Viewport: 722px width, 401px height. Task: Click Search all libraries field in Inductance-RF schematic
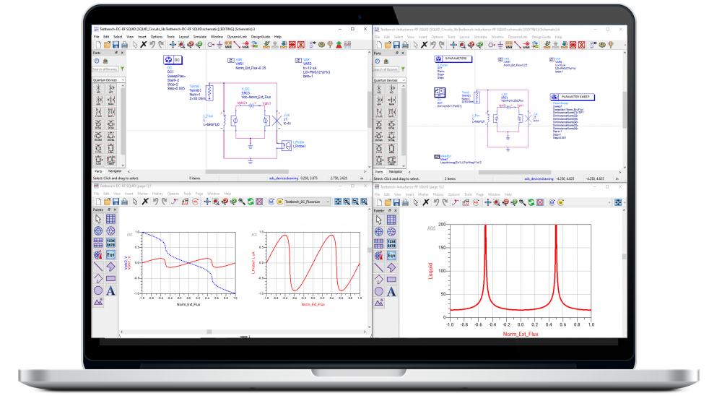coord(386,69)
